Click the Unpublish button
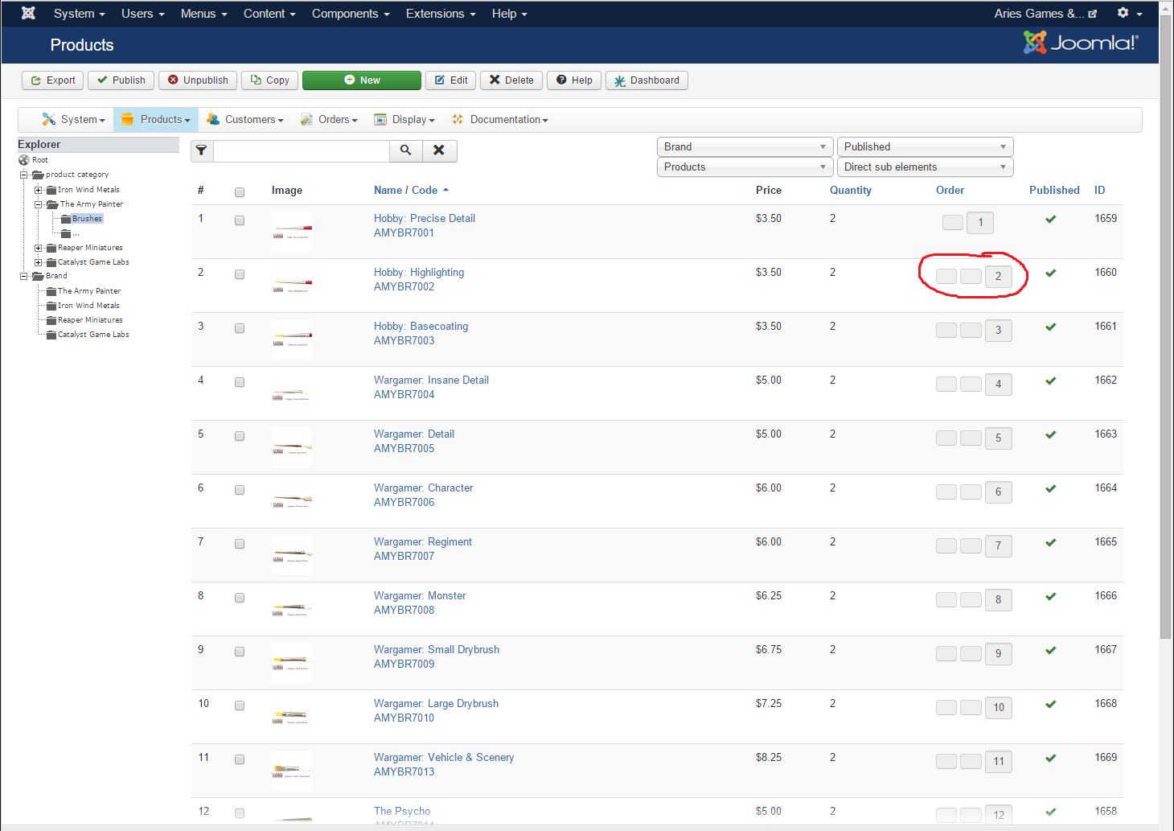The height and width of the screenshot is (831, 1174). (x=198, y=80)
